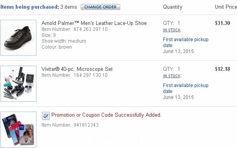This screenshot has height=148, width=237.
Task: Click the microscope's First available pickup date text
Action: coord(186,88)
